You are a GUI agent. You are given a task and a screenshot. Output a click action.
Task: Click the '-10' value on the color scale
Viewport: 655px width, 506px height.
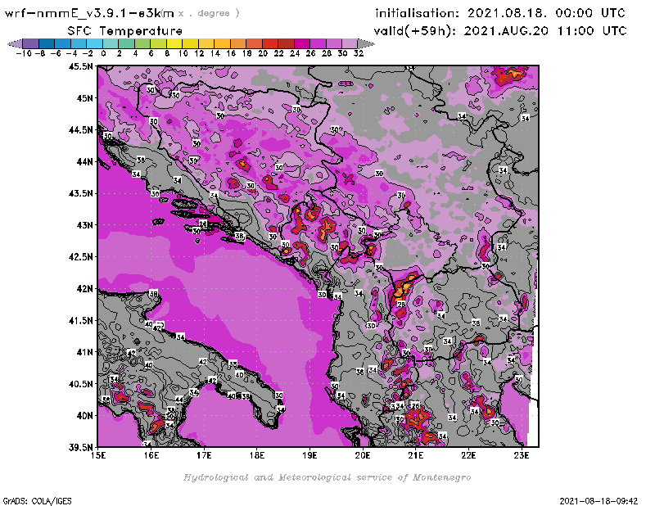(24, 53)
